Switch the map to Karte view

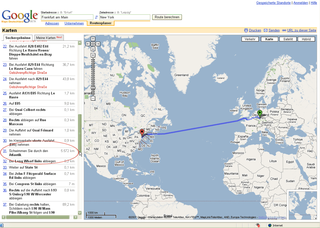269,39
